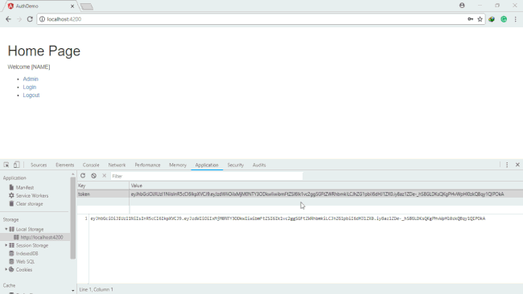Open the Manifest item
Viewport: 523px width, 294px height.
click(25, 187)
